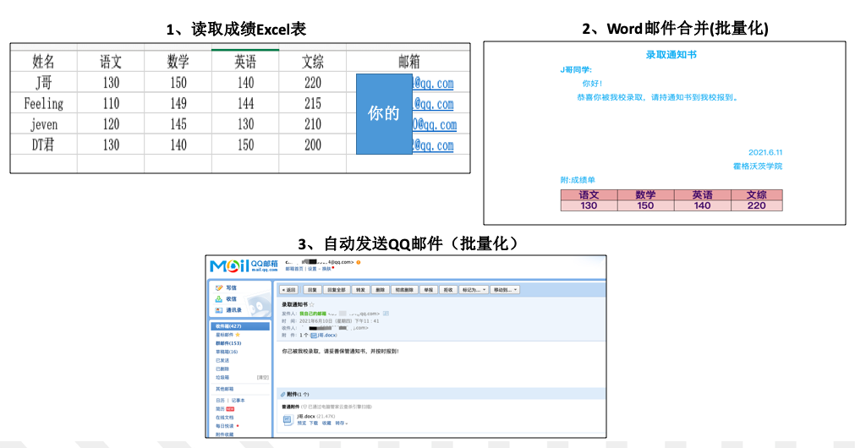The image size is (855, 448).
Task: Click the qq.com email link in the DT君 row
Action: pyautogui.click(x=433, y=145)
